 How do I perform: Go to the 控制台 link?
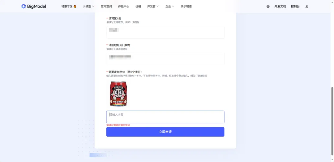pyautogui.click(x=295, y=7)
